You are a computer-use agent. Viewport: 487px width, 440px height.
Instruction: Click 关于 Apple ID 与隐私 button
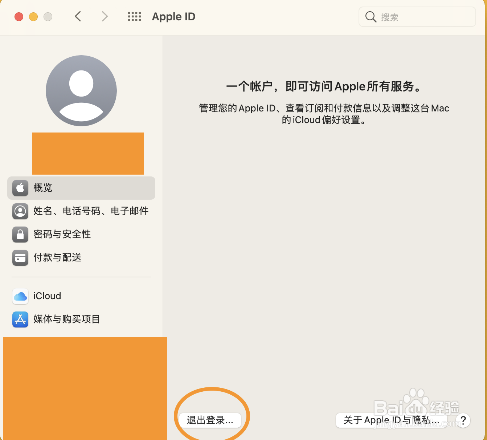[391, 420]
